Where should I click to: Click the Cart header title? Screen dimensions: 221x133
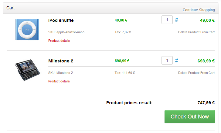click(x=10, y=8)
